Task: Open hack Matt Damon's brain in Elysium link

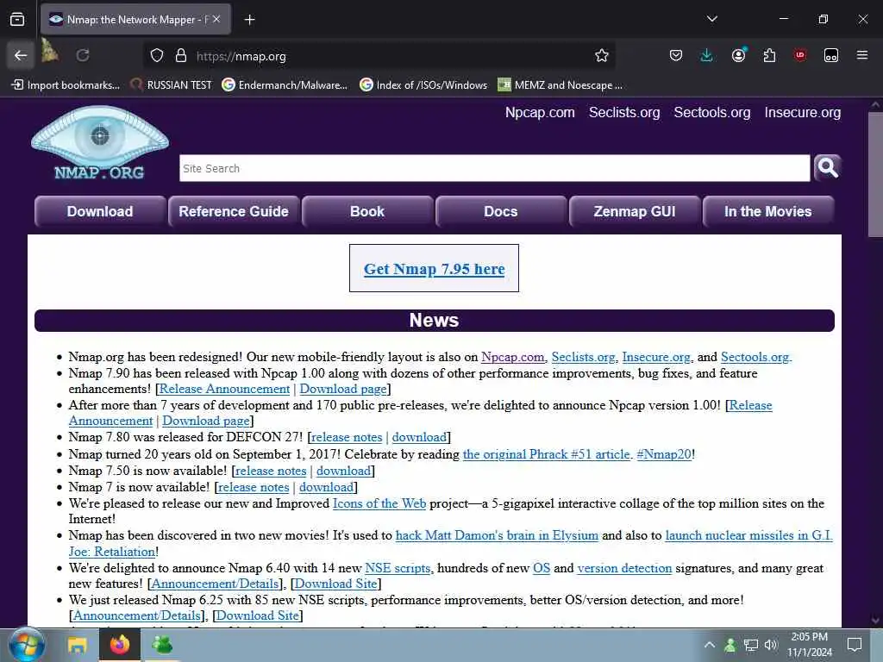Action: [497, 535]
